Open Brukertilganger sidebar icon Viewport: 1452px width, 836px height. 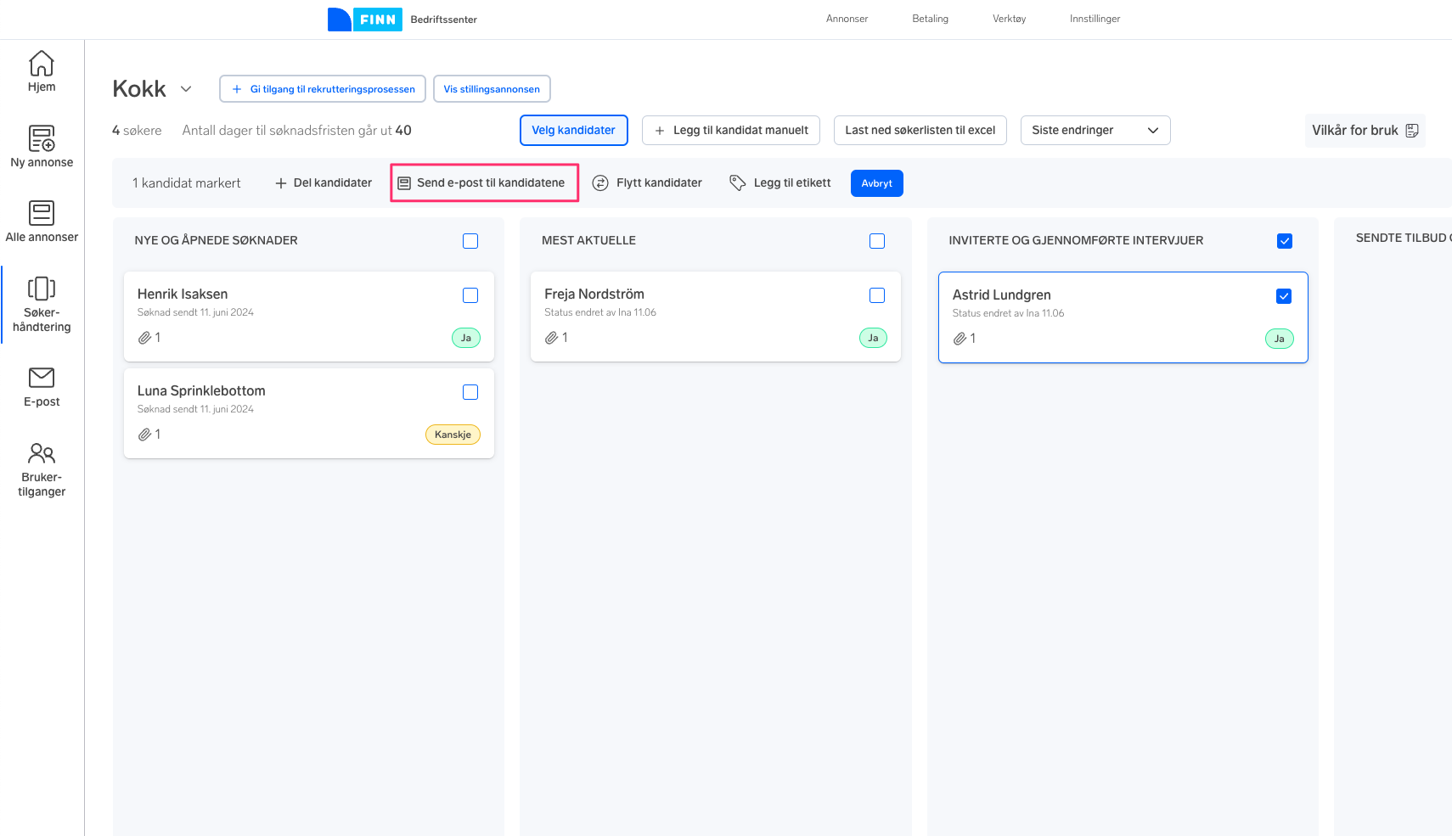pyautogui.click(x=42, y=453)
